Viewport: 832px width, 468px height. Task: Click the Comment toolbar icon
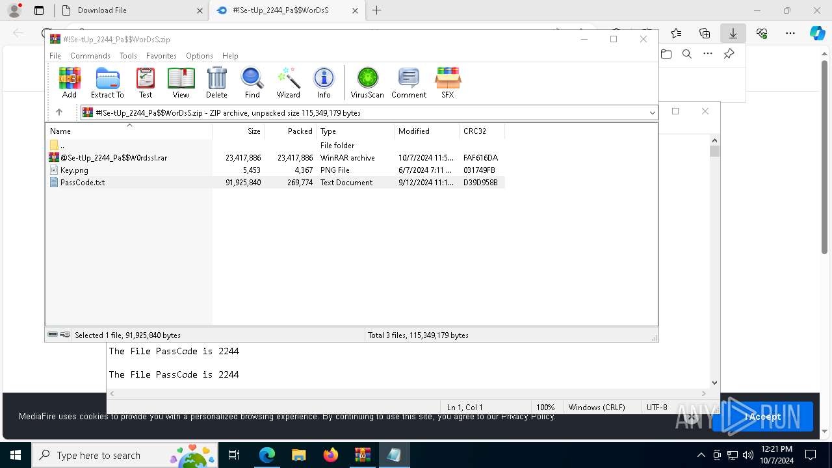point(409,83)
